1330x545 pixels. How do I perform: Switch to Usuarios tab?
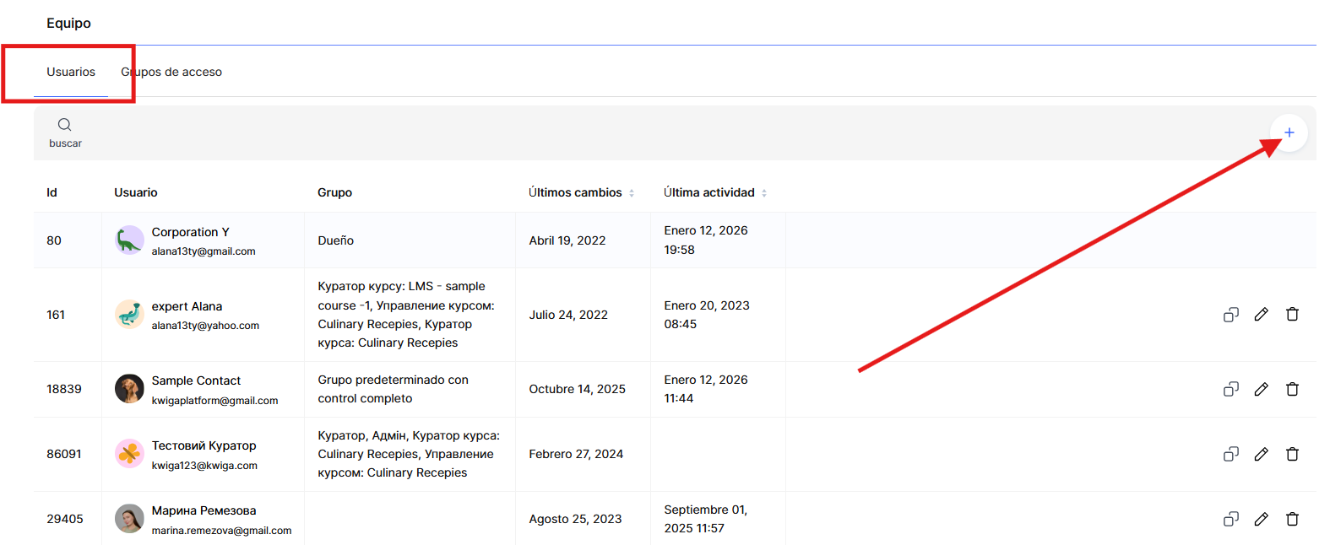[x=71, y=73]
